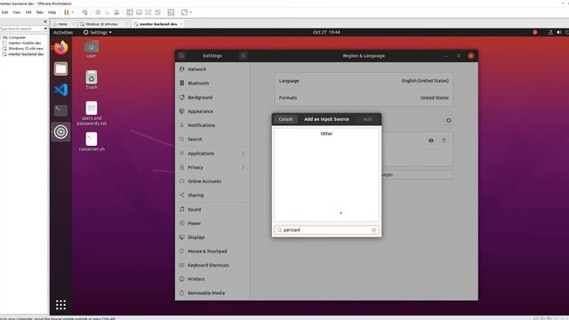
Task: Open the VMware Tabs menu
Action: (x=39, y=12)
